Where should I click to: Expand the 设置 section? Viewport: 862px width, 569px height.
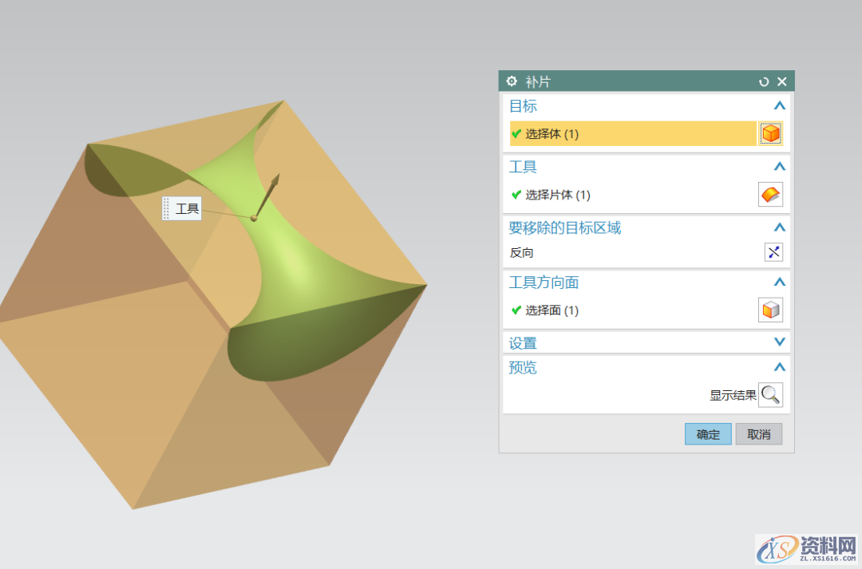pyautogui.click(x=780, y=342)
